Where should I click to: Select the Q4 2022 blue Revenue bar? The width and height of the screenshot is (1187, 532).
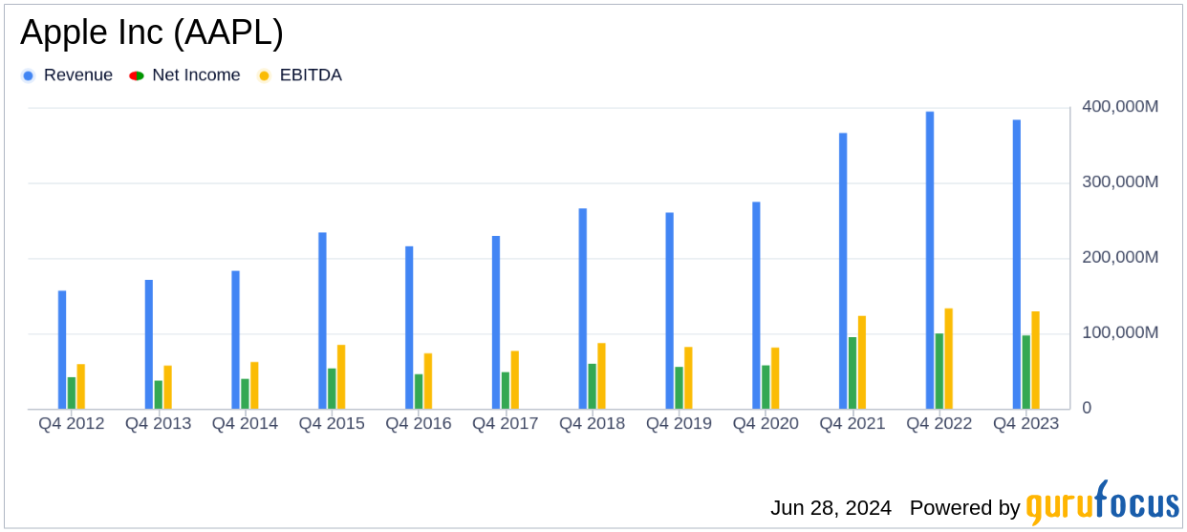pos(930,260)
